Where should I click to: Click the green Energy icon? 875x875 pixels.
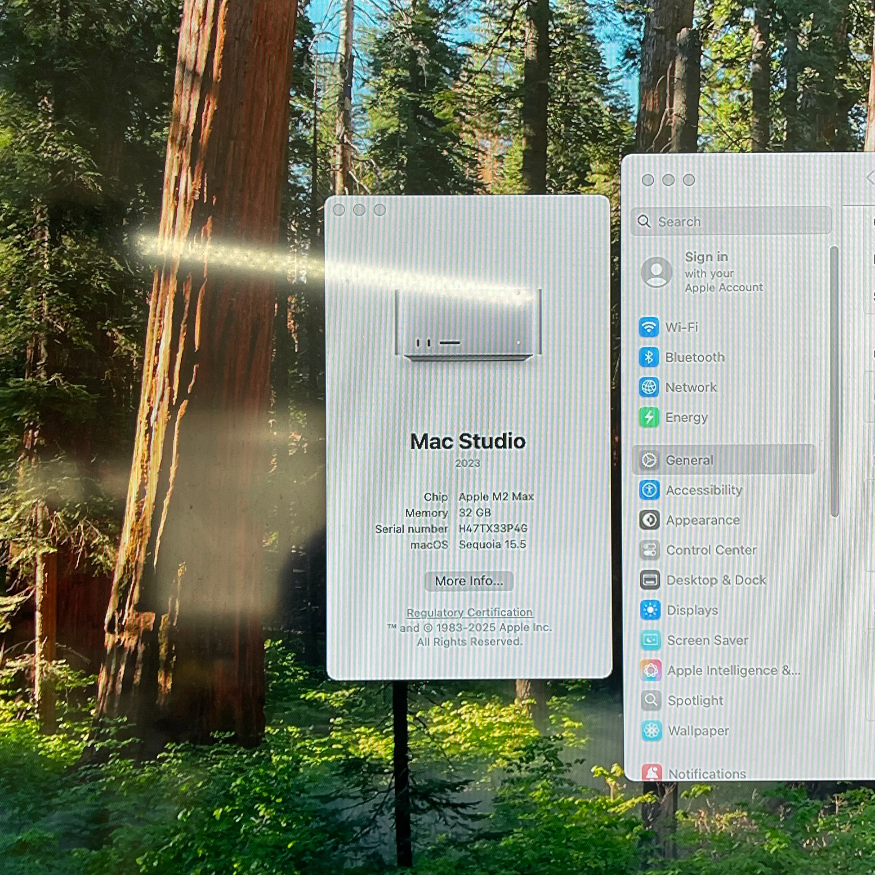pyautogui.click(x=648, y=417)
